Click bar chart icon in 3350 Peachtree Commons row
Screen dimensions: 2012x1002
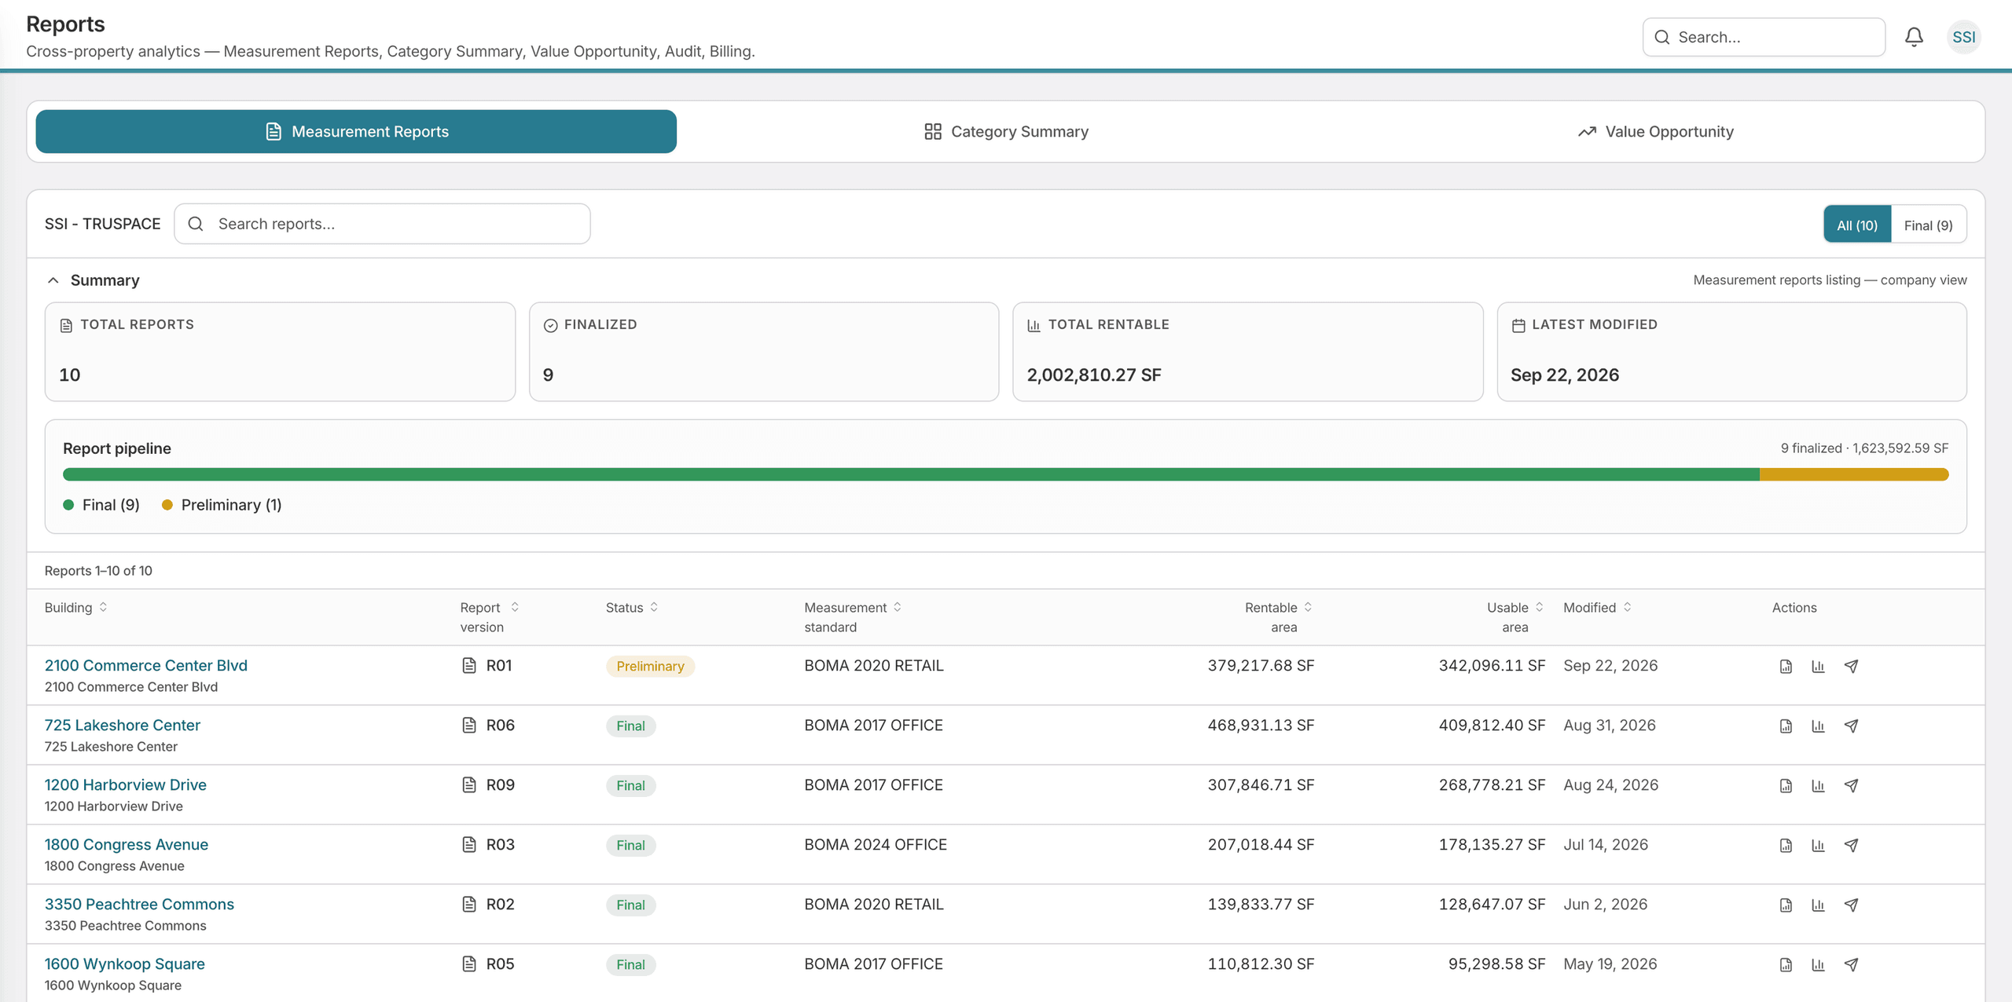pos(1818,905)
